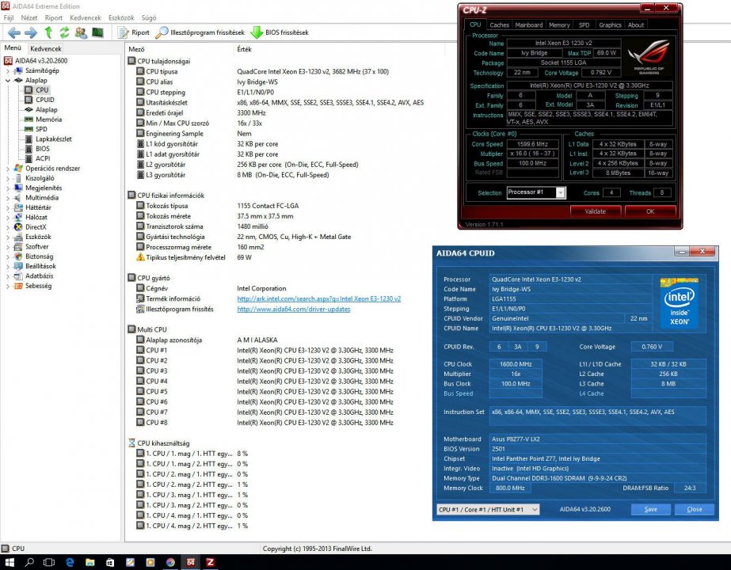
Task: Select Lapkakészlet in the tree
Action: coord(48,139)
